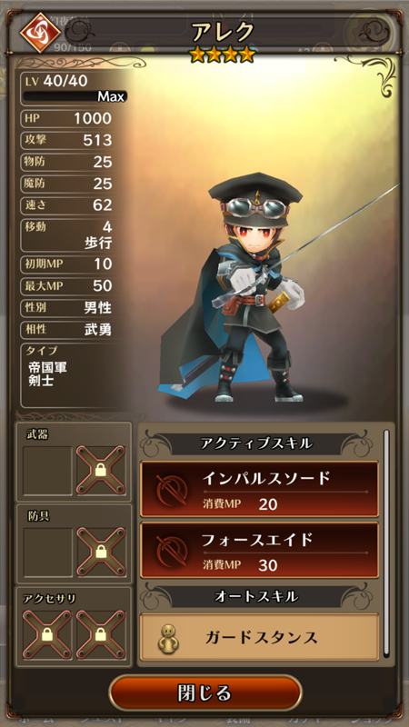Tap the red affinity emblem icon
409x727 pixels.
click(40, 33)
